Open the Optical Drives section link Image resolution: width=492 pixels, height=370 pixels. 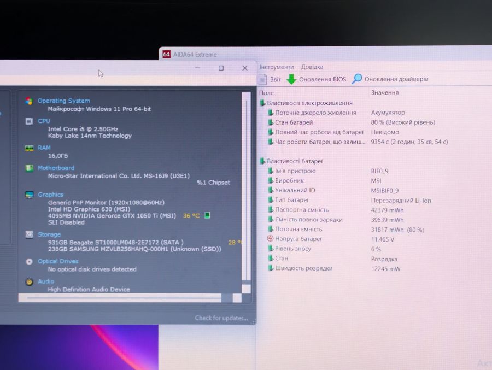coord(58,261)
